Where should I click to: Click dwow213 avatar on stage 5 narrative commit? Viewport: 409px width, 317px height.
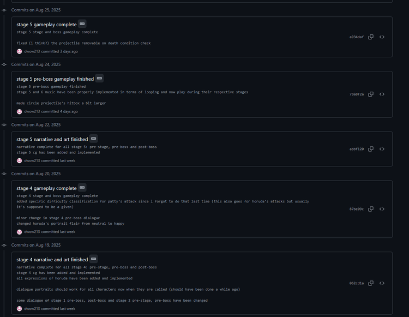tap(19, 161)
